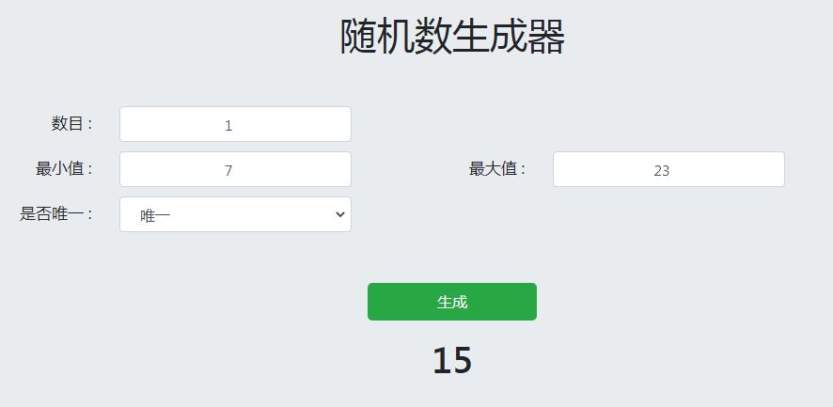
Task: Focus the 最小值 input field
Action: click(x=235, y=169)
